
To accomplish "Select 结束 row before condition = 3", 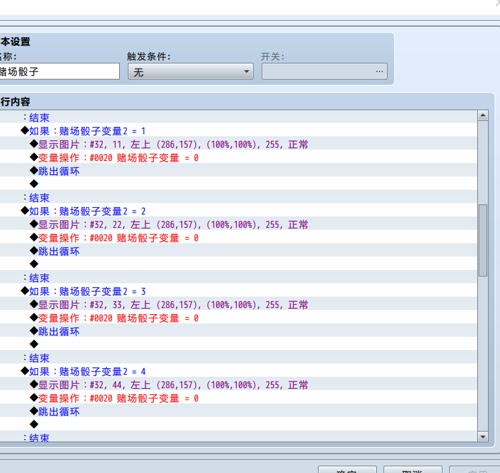I will point(238,278).
